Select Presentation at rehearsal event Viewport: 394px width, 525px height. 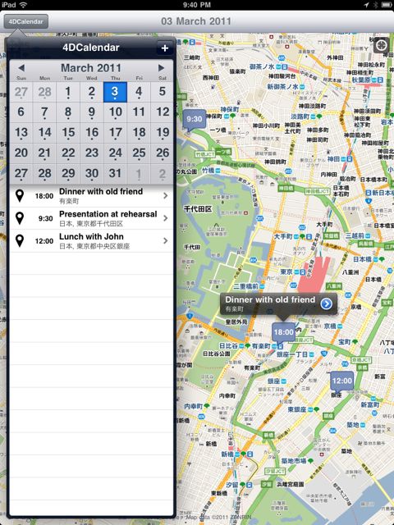pos(91,218)
